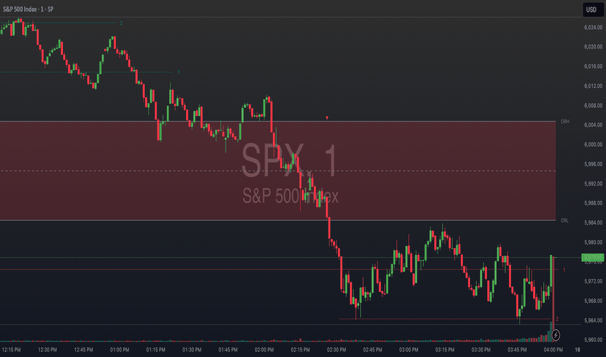This screenshot has height=357, width=606.
Task: Click the '16' date label on time axis
Action: point(577,350)
